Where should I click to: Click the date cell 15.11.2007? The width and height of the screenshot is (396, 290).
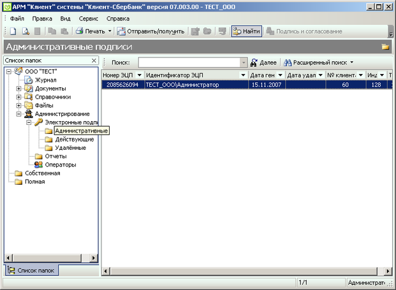(x=267, y=85)
